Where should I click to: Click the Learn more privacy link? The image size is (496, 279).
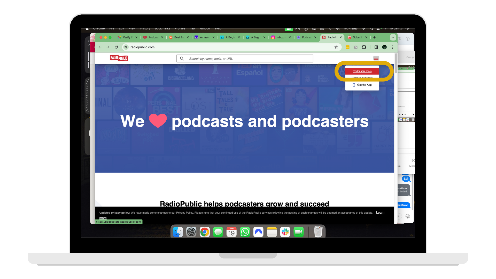tap(380, 213)
